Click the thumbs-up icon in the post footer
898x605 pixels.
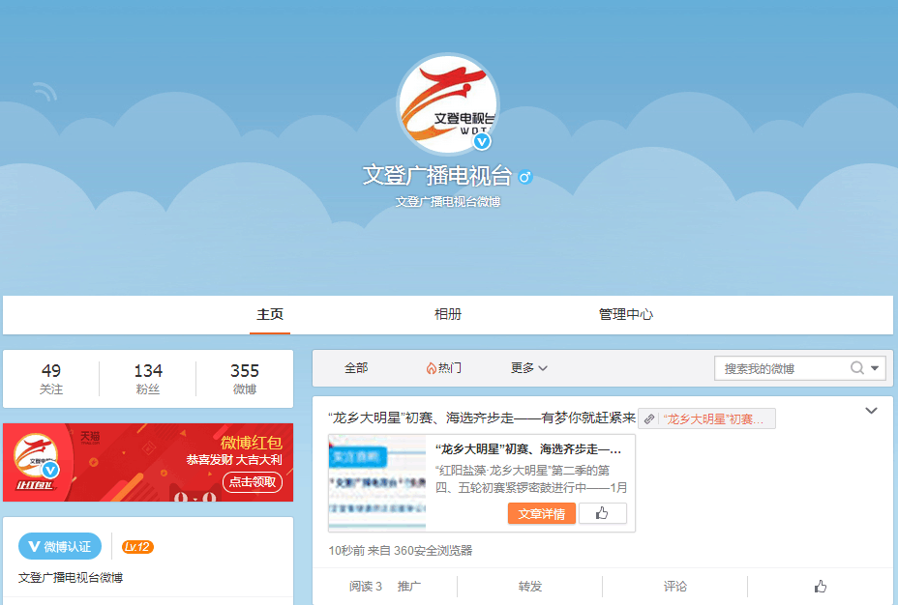821,586
